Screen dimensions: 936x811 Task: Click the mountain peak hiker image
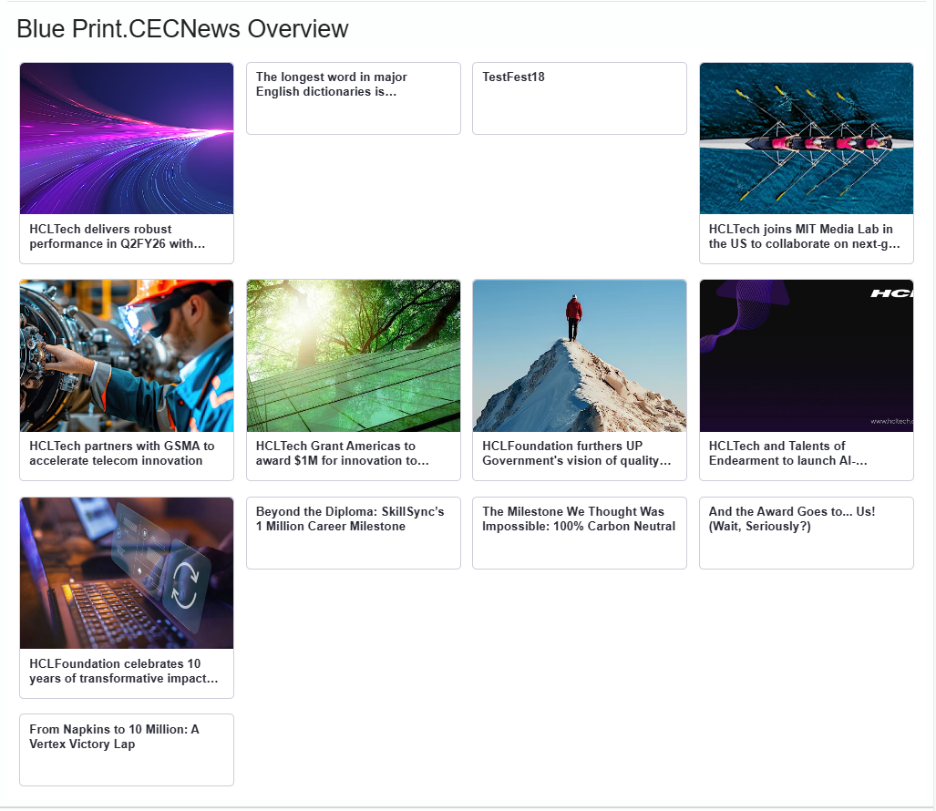pyautogui.click(x=580, y=355)
